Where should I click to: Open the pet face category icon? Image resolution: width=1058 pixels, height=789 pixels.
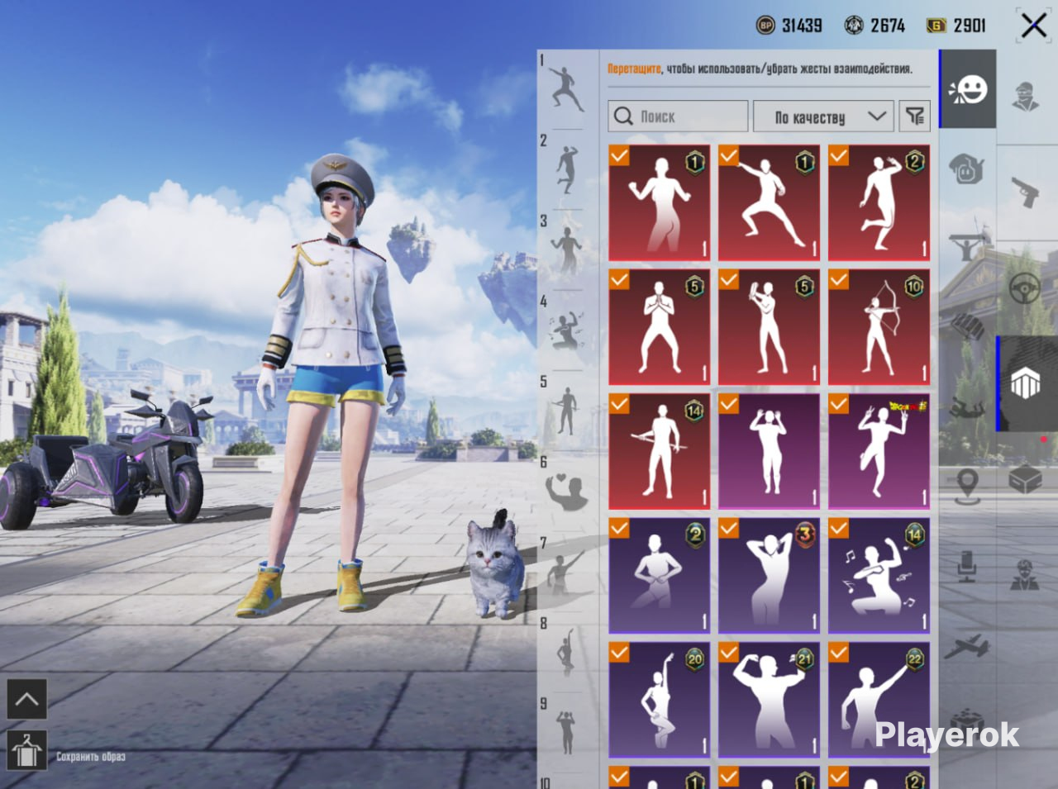[966, 169]
